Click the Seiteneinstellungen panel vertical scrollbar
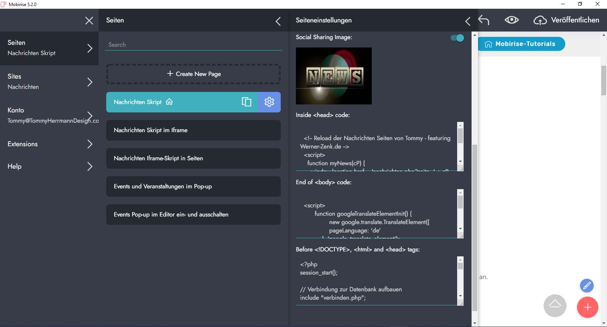The image size is (607, 327). pos(475,228)
